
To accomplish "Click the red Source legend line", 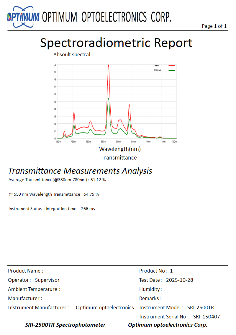I will pyautogui.click(x=172, y=66).
